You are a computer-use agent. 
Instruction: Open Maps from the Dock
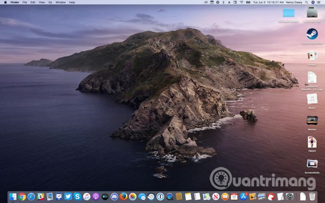click(207, 196)
